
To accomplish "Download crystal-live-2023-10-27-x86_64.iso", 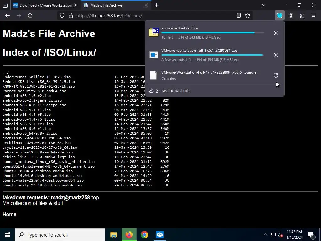I will (x=40, y=147).
